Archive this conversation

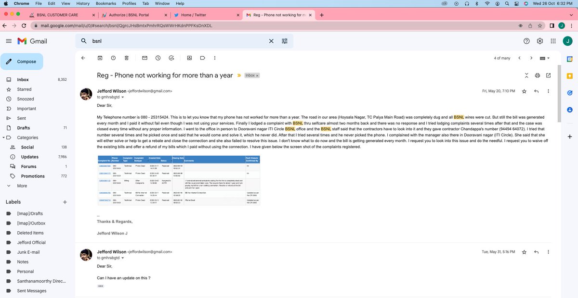tap(100, 58)
